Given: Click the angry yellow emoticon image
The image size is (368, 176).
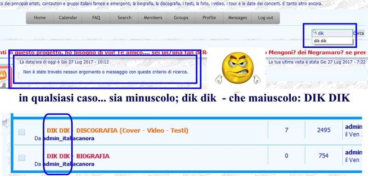Looking at the screenshot, I should (x=237, y=68).
